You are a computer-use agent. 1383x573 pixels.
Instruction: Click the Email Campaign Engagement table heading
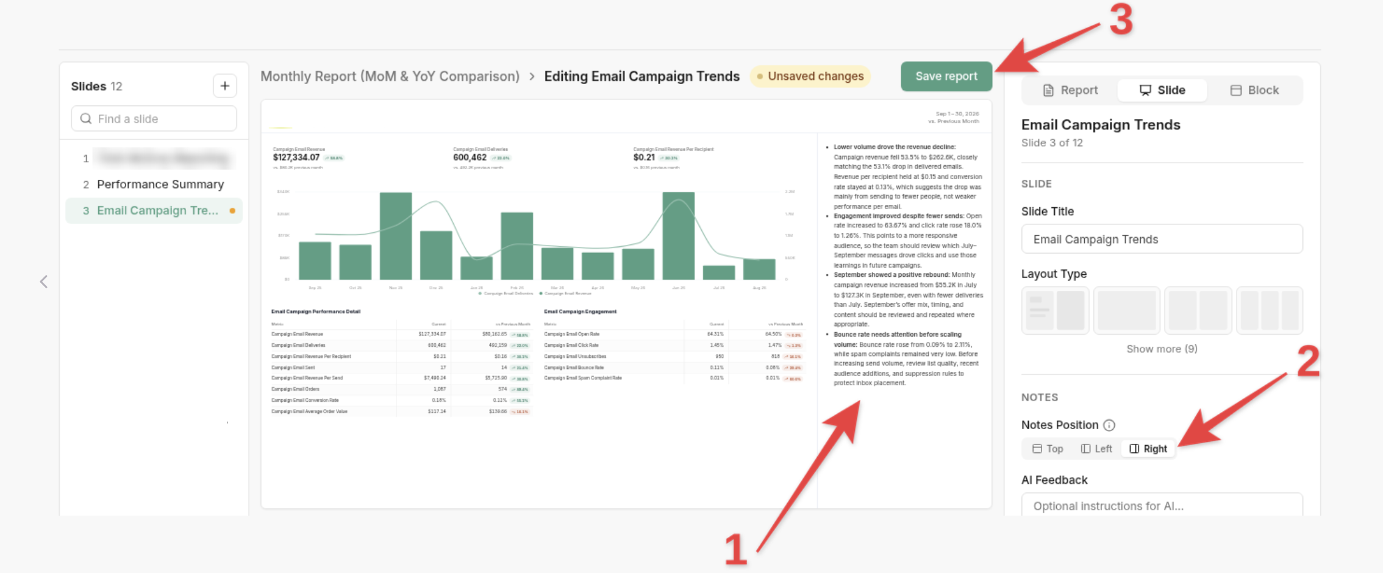pyautogui.click(x=580, y=311)
